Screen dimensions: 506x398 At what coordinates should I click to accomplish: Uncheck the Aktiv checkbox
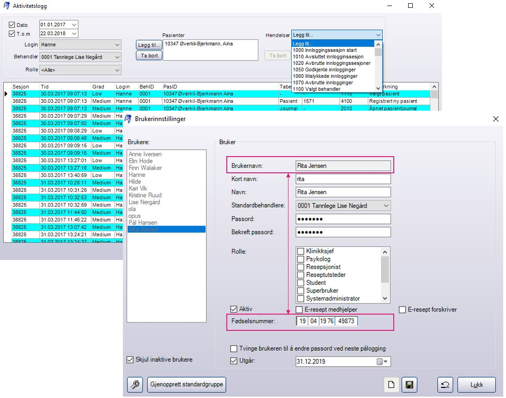234,309
